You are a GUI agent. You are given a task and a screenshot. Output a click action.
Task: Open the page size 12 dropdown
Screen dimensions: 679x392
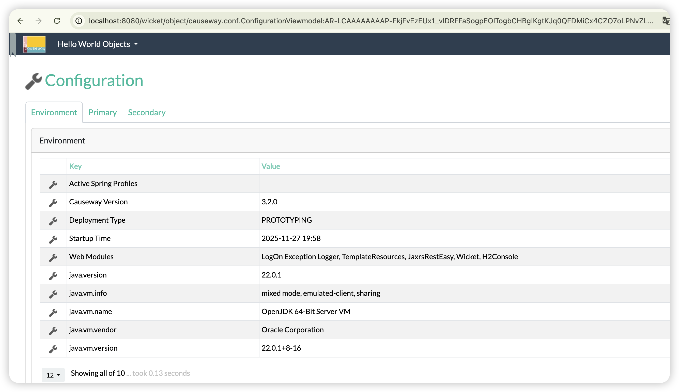click(x=53, y=375)
